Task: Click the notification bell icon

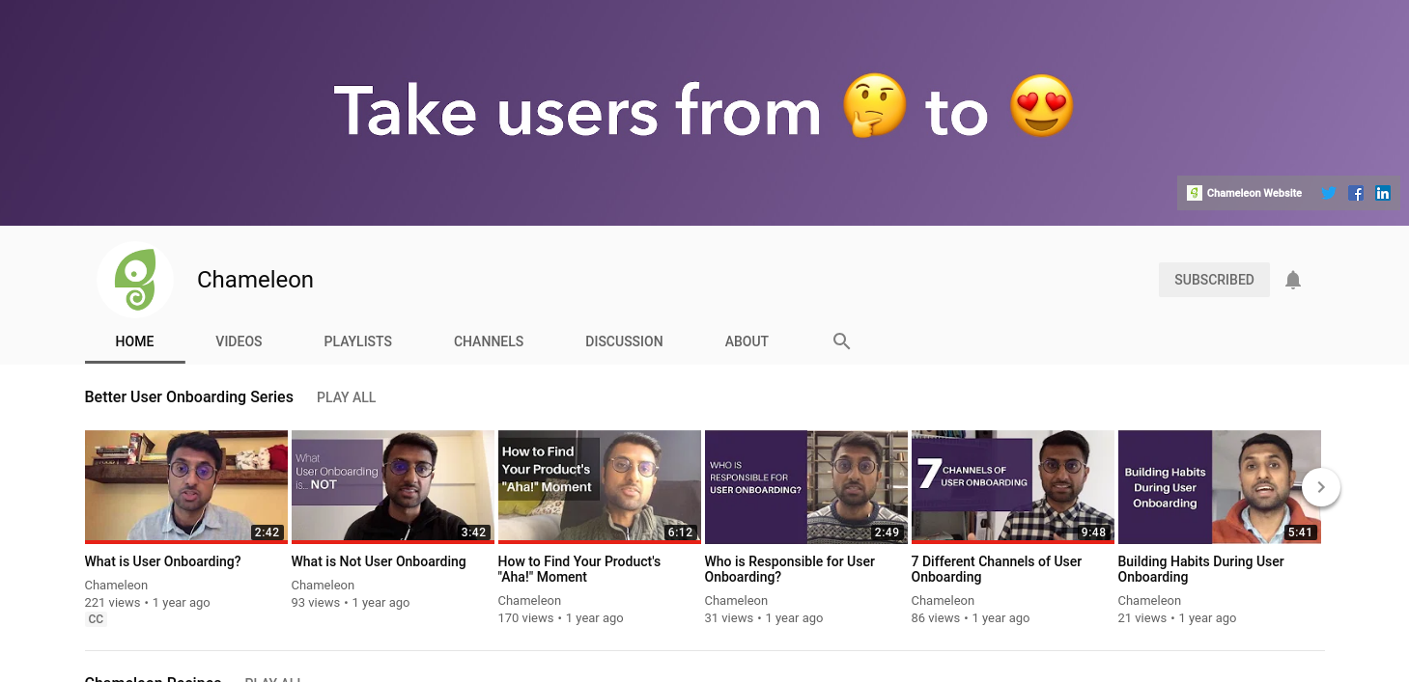Action: (x=1293, y=280)
